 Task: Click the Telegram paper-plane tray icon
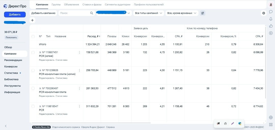click(x=218, y=123)
